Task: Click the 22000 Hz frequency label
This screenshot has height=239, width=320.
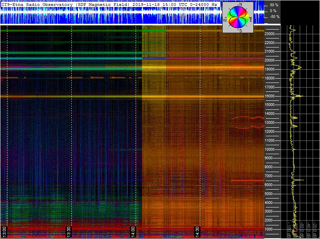Action: [x=269, y=43]
